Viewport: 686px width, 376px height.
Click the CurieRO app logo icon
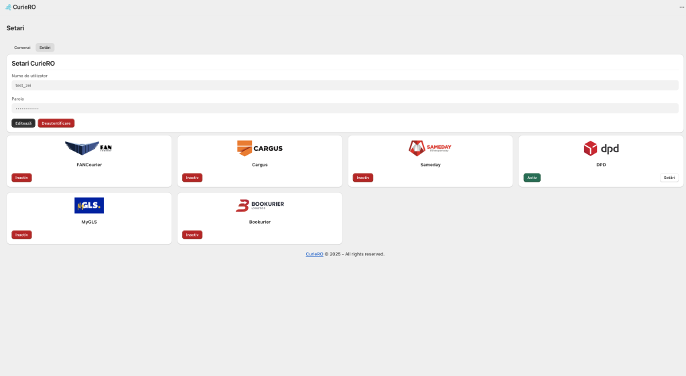pos(8,7)
